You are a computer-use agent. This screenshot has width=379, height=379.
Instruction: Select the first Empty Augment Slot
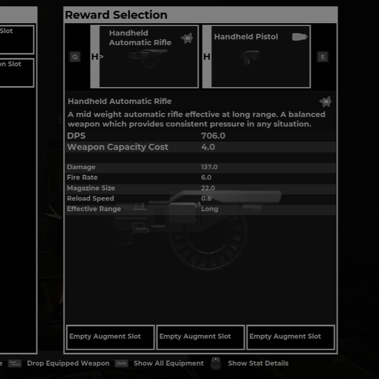pos(111,337)
